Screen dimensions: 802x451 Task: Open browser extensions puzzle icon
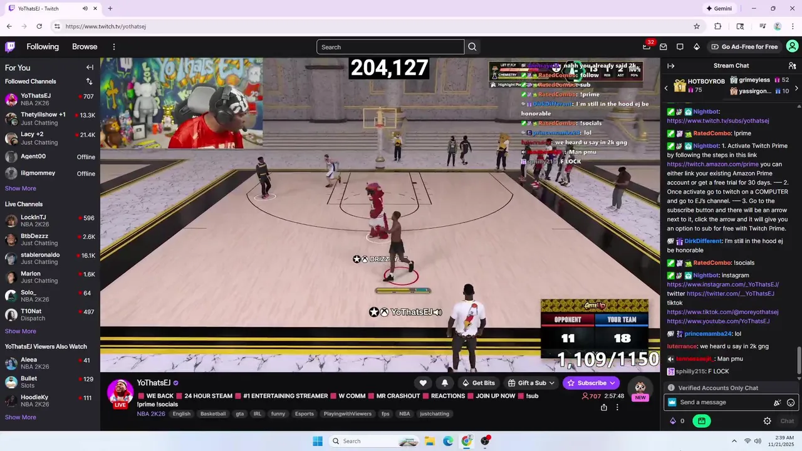pyautogui.click(x=718, y=26)
